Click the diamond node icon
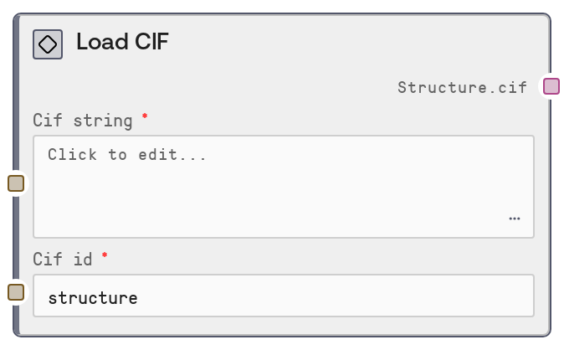Viewport: 564px width, 350px height. click(x=48, y=44)
